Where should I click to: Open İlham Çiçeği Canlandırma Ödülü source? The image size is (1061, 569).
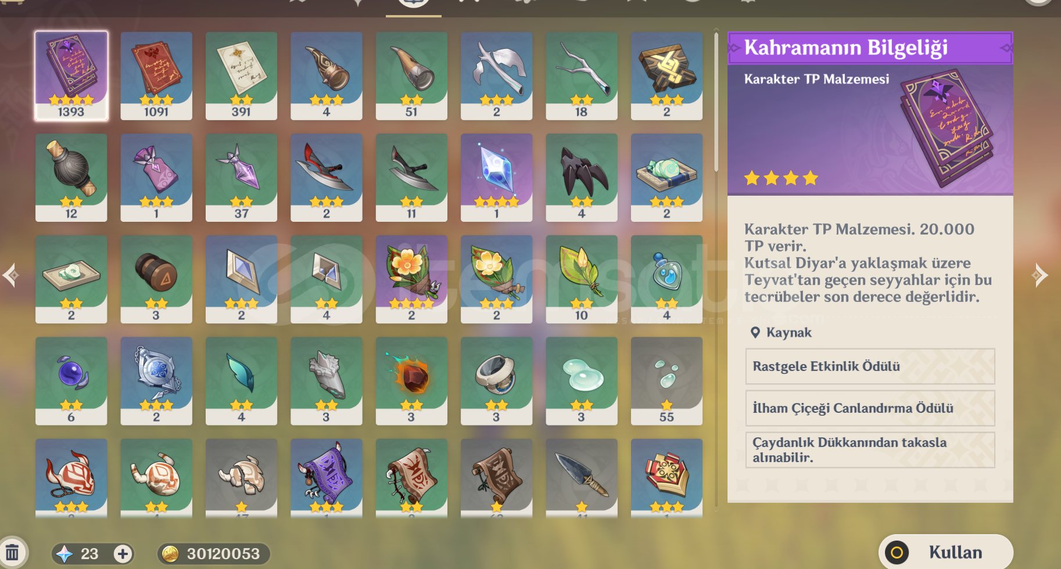870,408
